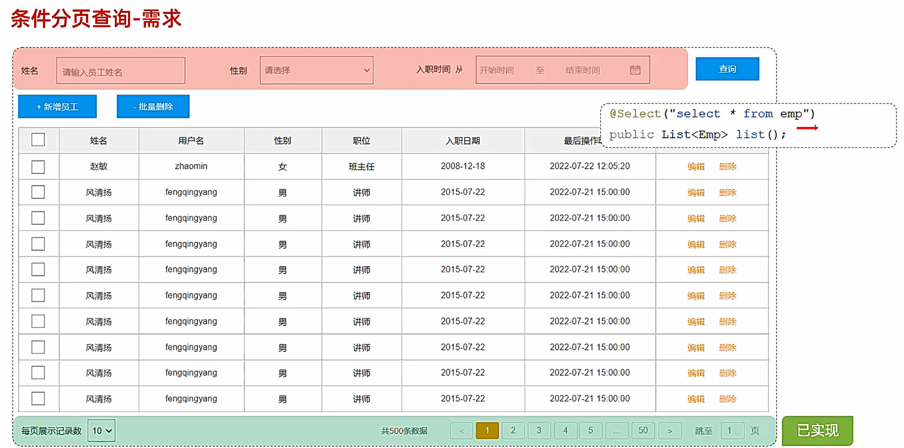Select page 50 in pagination
The image size is (904, 448).
[643, 431]
